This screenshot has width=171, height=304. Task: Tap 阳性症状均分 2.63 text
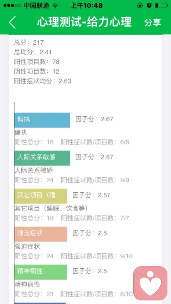click(43, 81)
